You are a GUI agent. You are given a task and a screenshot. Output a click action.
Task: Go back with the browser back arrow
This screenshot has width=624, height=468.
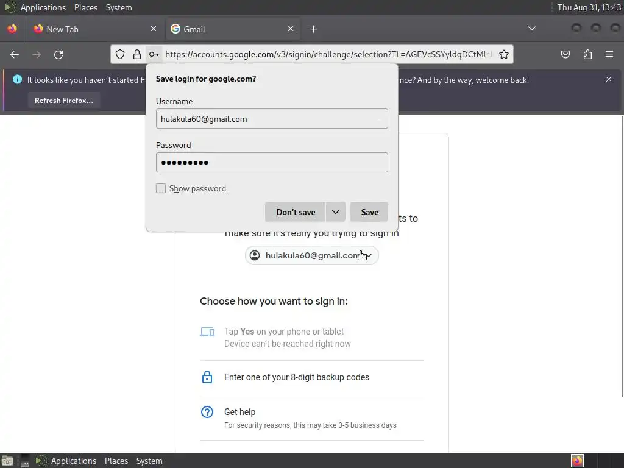15,54
